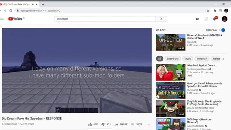Viewport: 231px width, 130px height.
Task: Open the YouTube apps grid icon
Action: pyautogui.click(x=206, y=19)
